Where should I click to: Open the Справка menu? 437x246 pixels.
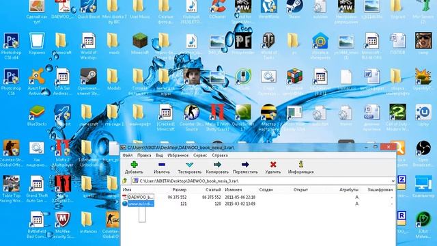tap(220, 155)
